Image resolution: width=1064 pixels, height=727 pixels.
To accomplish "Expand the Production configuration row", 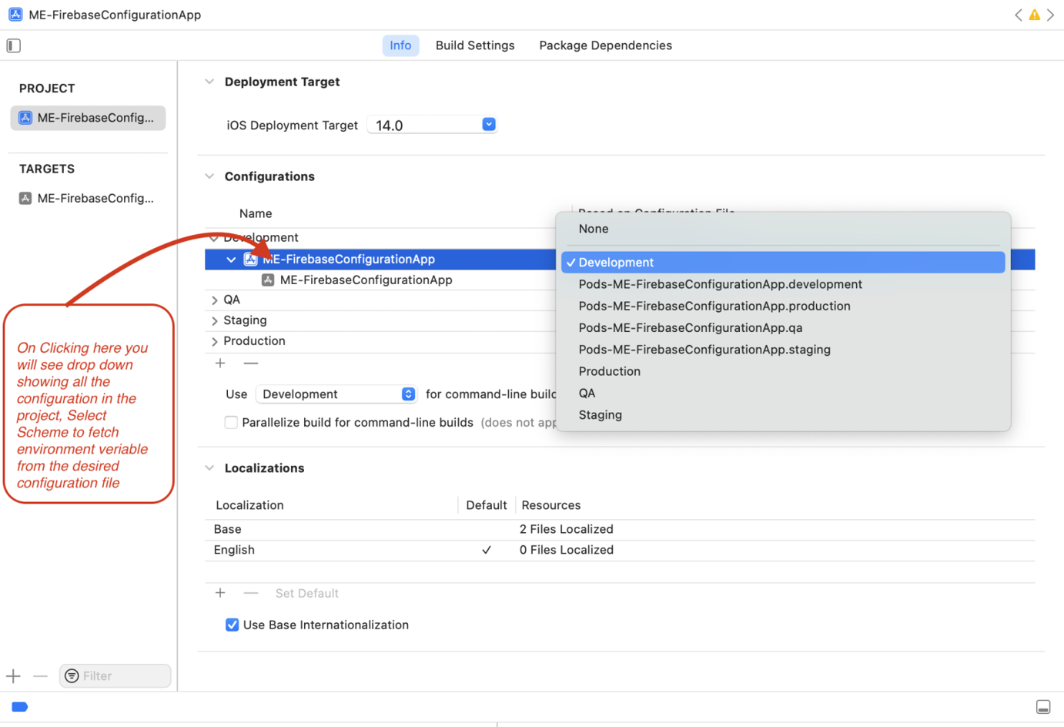I will tap(215, 342).
